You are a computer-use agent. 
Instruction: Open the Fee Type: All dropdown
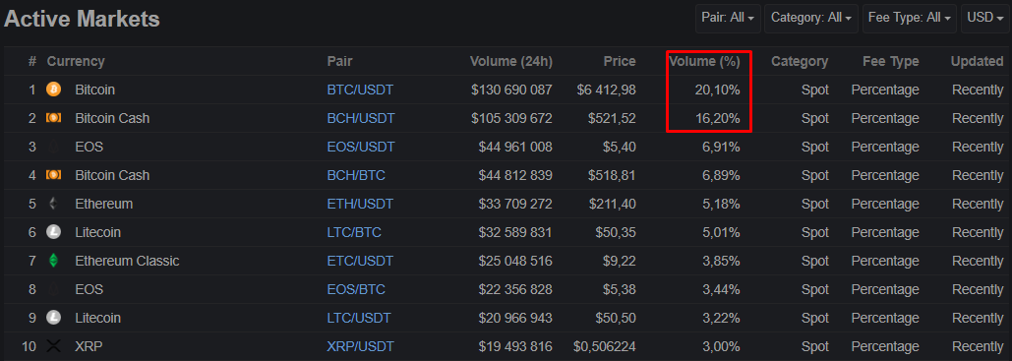(910, 18)
